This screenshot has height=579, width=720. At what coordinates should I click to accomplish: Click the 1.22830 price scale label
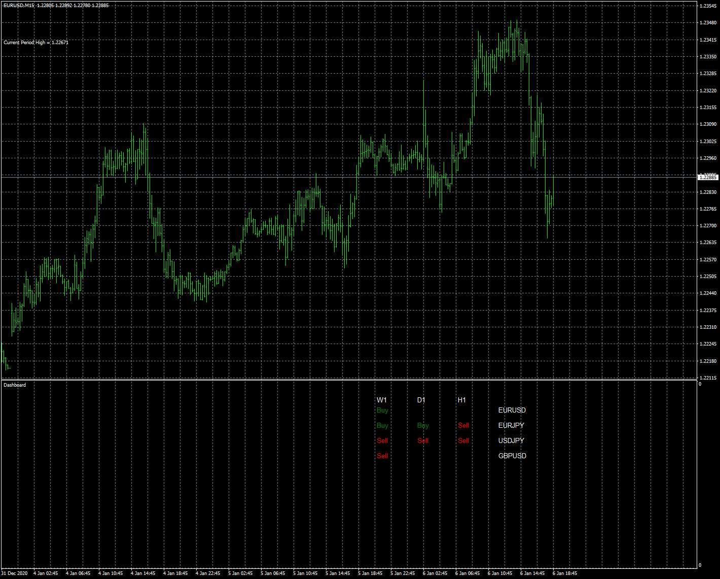click(708, 192)
